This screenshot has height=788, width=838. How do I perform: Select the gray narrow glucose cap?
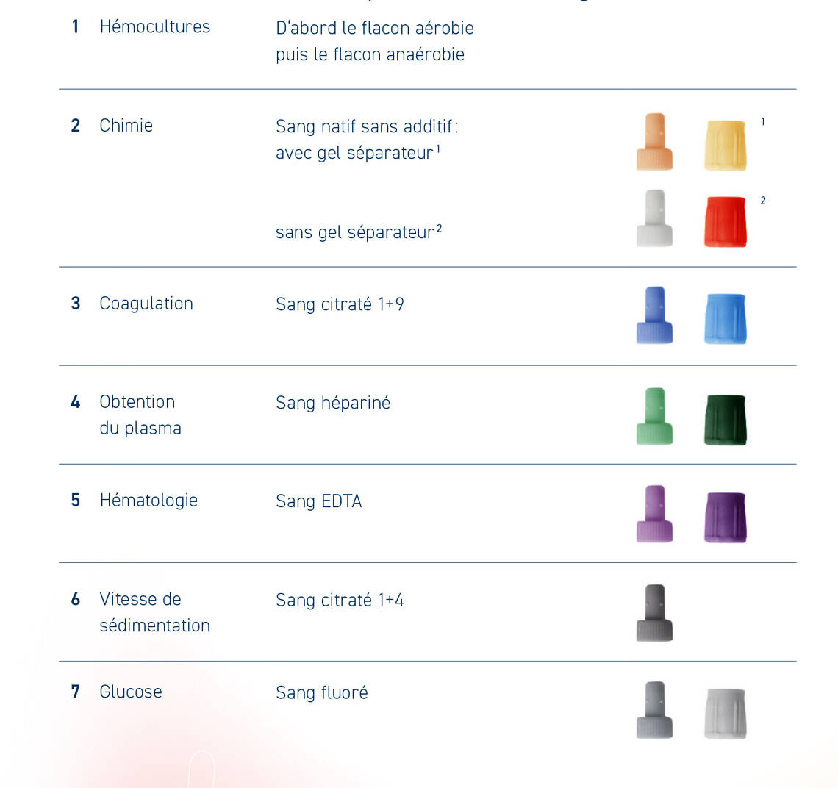654,710
